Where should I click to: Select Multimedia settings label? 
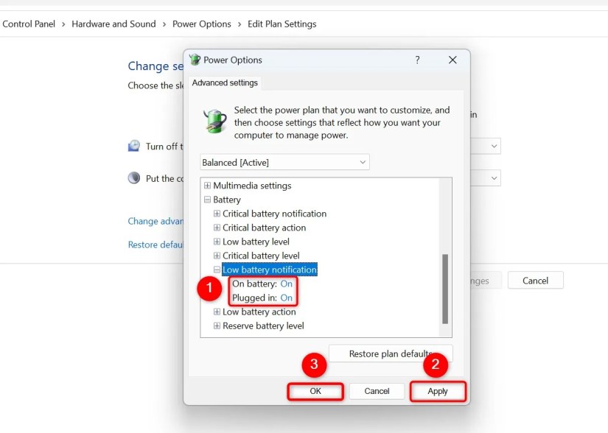(252, 186)
